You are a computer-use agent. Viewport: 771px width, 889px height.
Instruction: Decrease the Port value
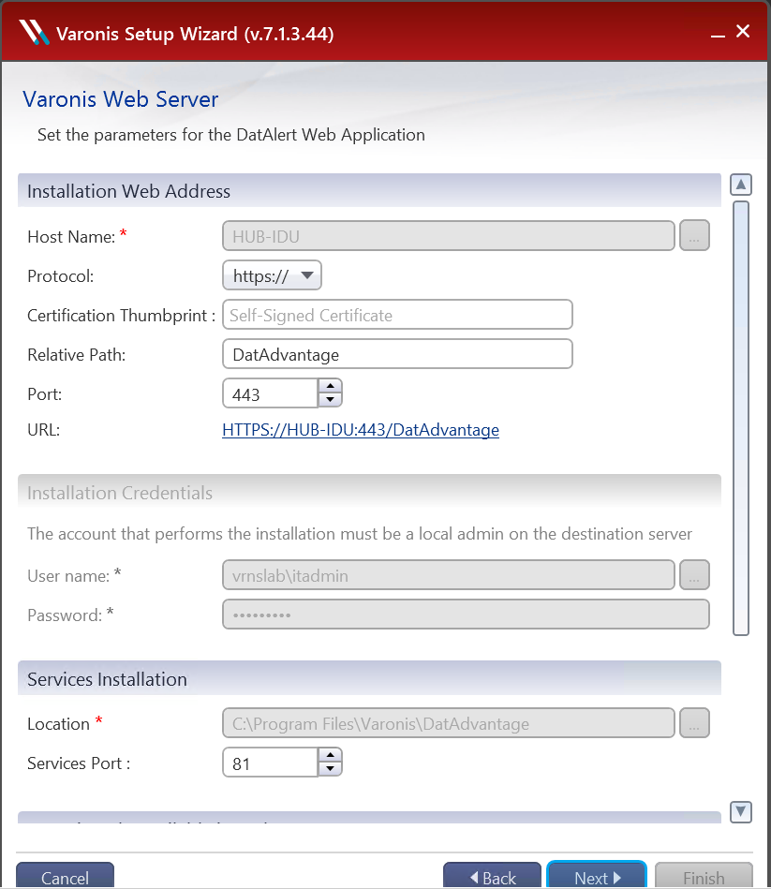pos(331,400)
